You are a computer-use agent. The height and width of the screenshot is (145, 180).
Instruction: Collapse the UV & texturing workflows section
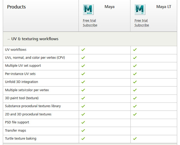(x=8, y=39)
